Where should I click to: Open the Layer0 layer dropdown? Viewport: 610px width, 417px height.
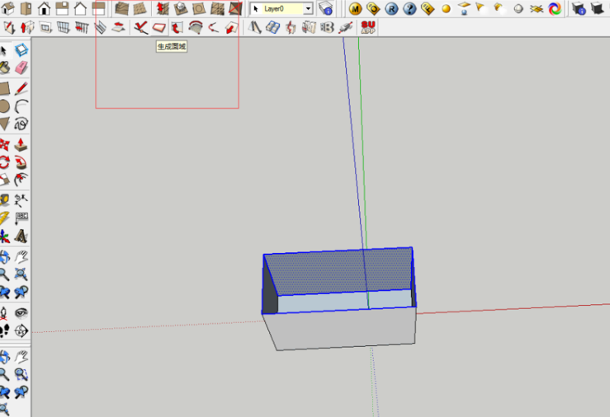pos(281,8)
